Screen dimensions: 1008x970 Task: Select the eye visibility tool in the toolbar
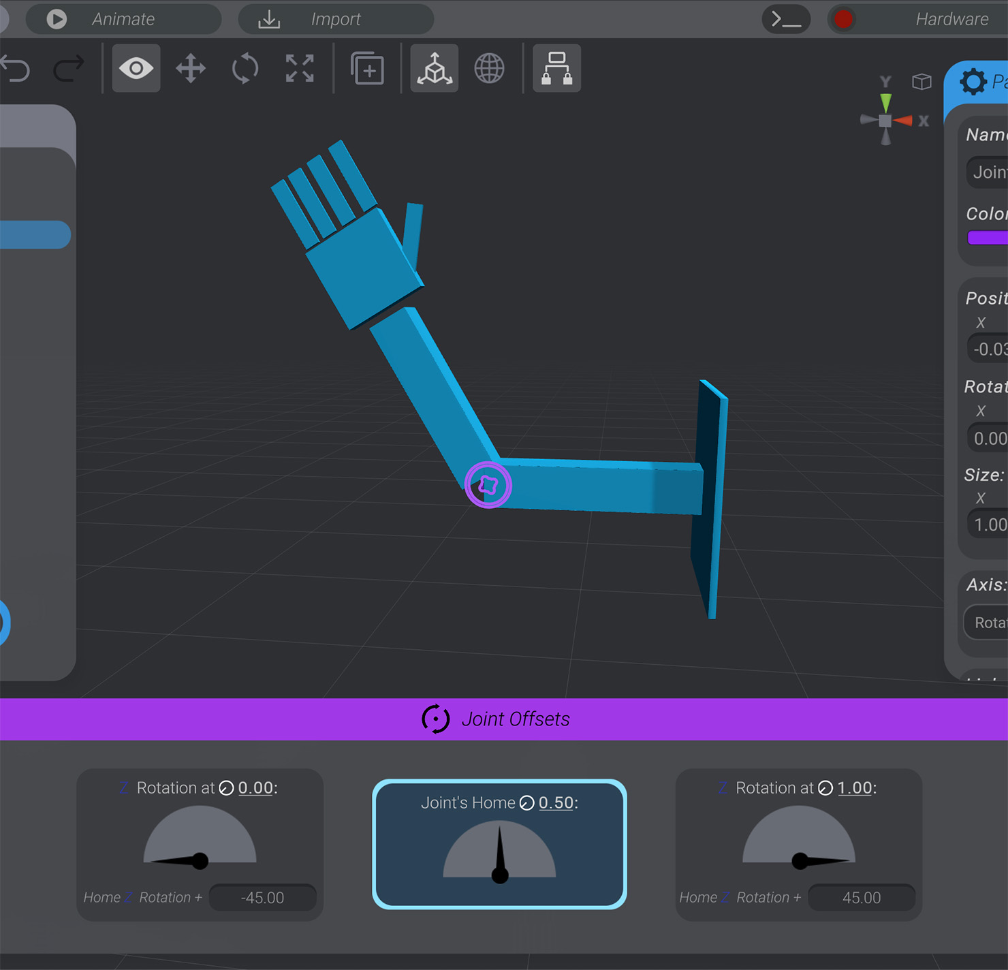point(136,67)
